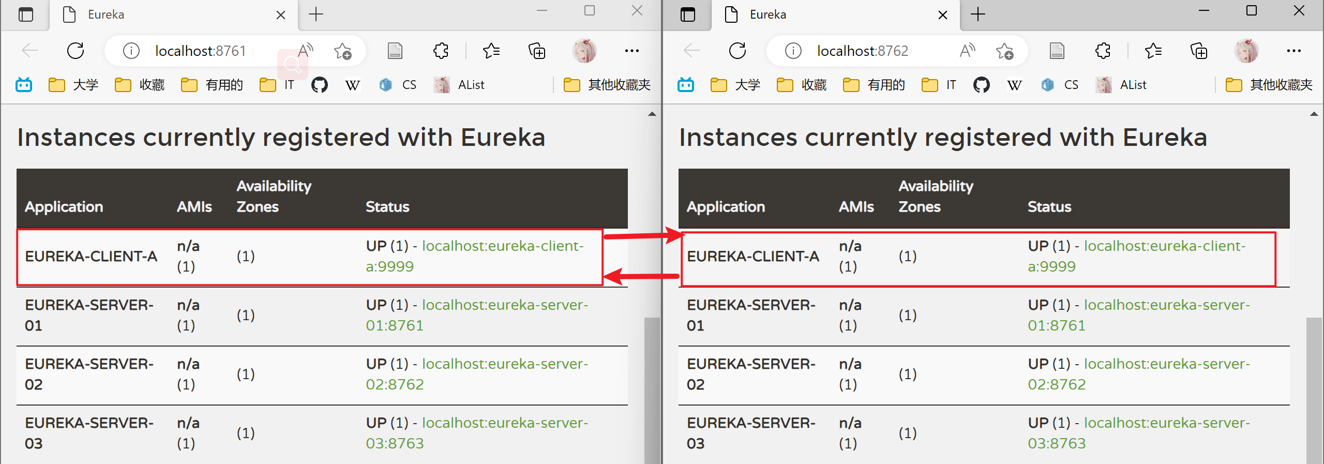Toggle Read Aloud in right browser address bar
The height and width of the screenshot is (464, 1324).
(x=967, y=51)
